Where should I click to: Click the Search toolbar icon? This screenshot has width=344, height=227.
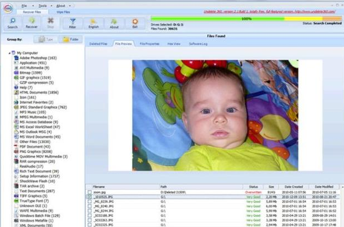pyautogui.click(x=12, y=22)
